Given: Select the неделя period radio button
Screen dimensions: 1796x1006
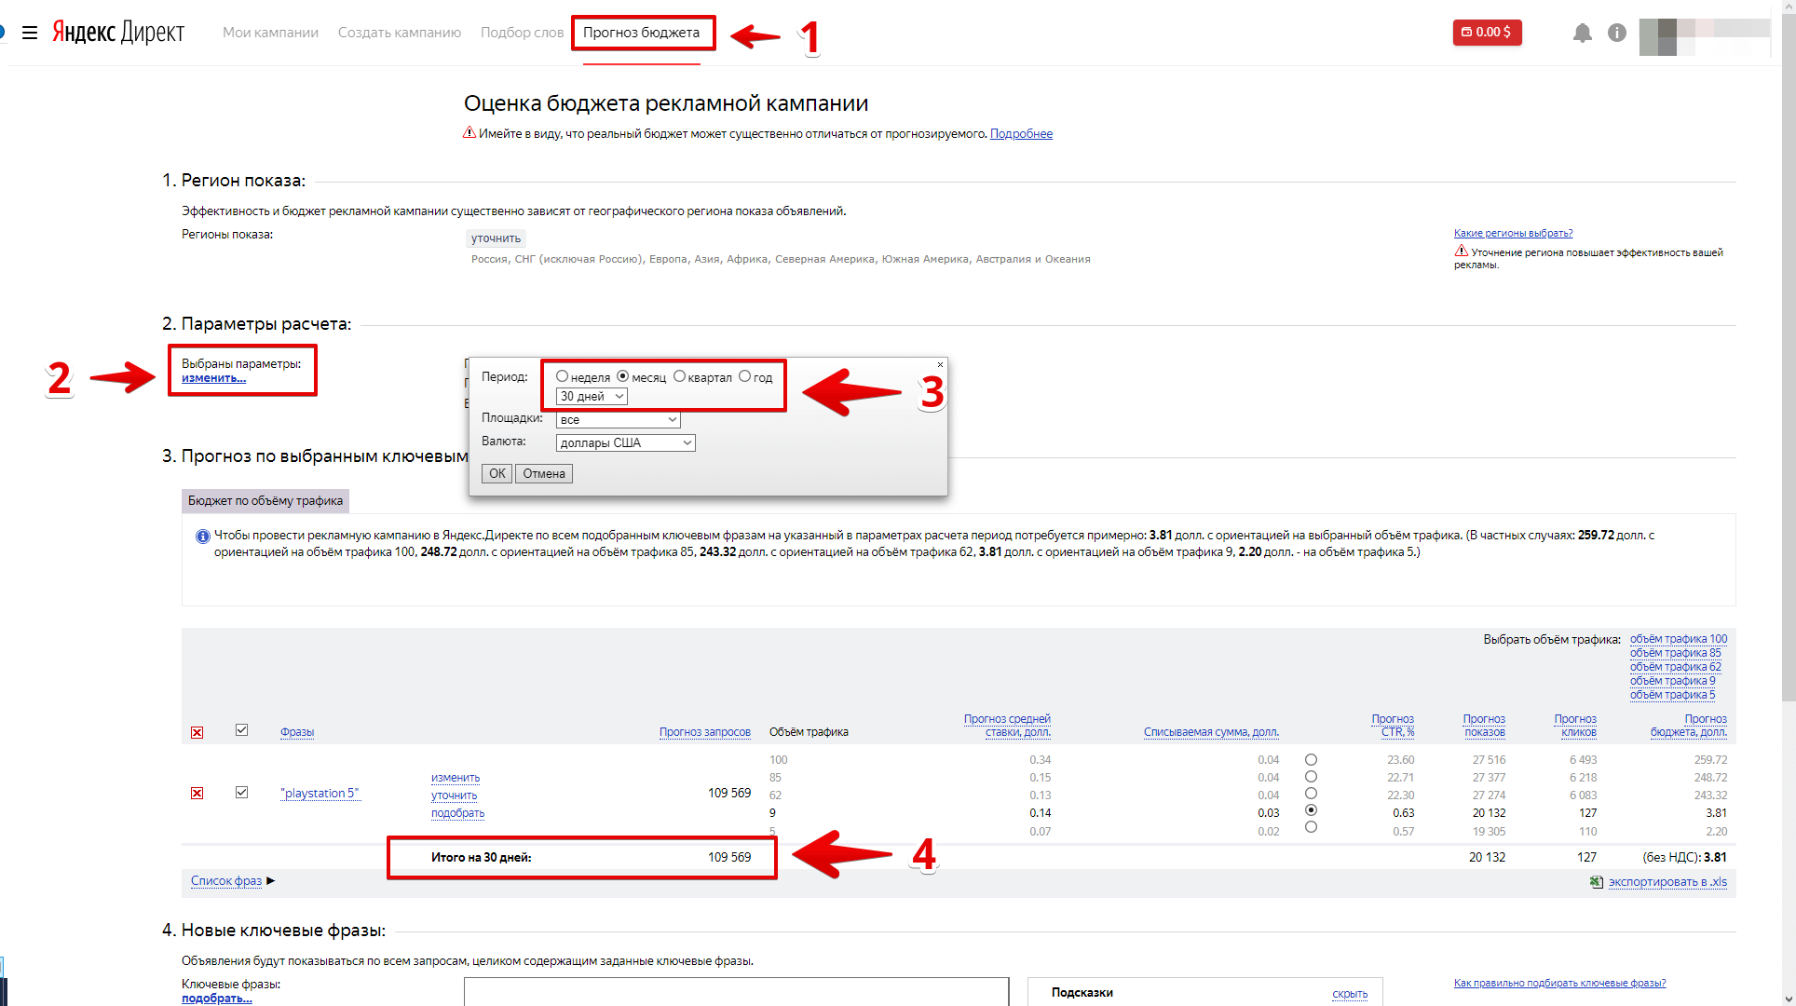Looking at the screenshot, I should pos(562,376).
